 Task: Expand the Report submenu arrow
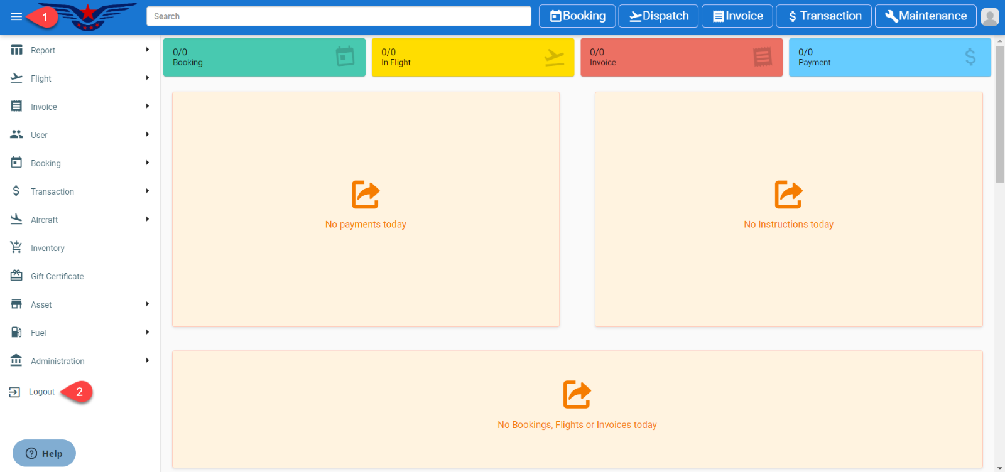pyautogui.click(x=147, y=50)
